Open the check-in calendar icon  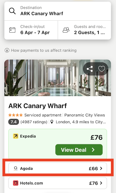[x=12, y=30]
